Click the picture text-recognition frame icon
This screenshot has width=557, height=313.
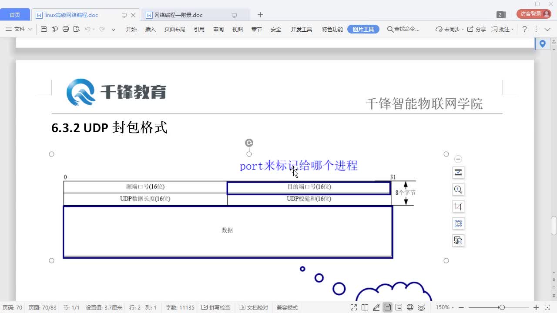click(x=458, y=223)
